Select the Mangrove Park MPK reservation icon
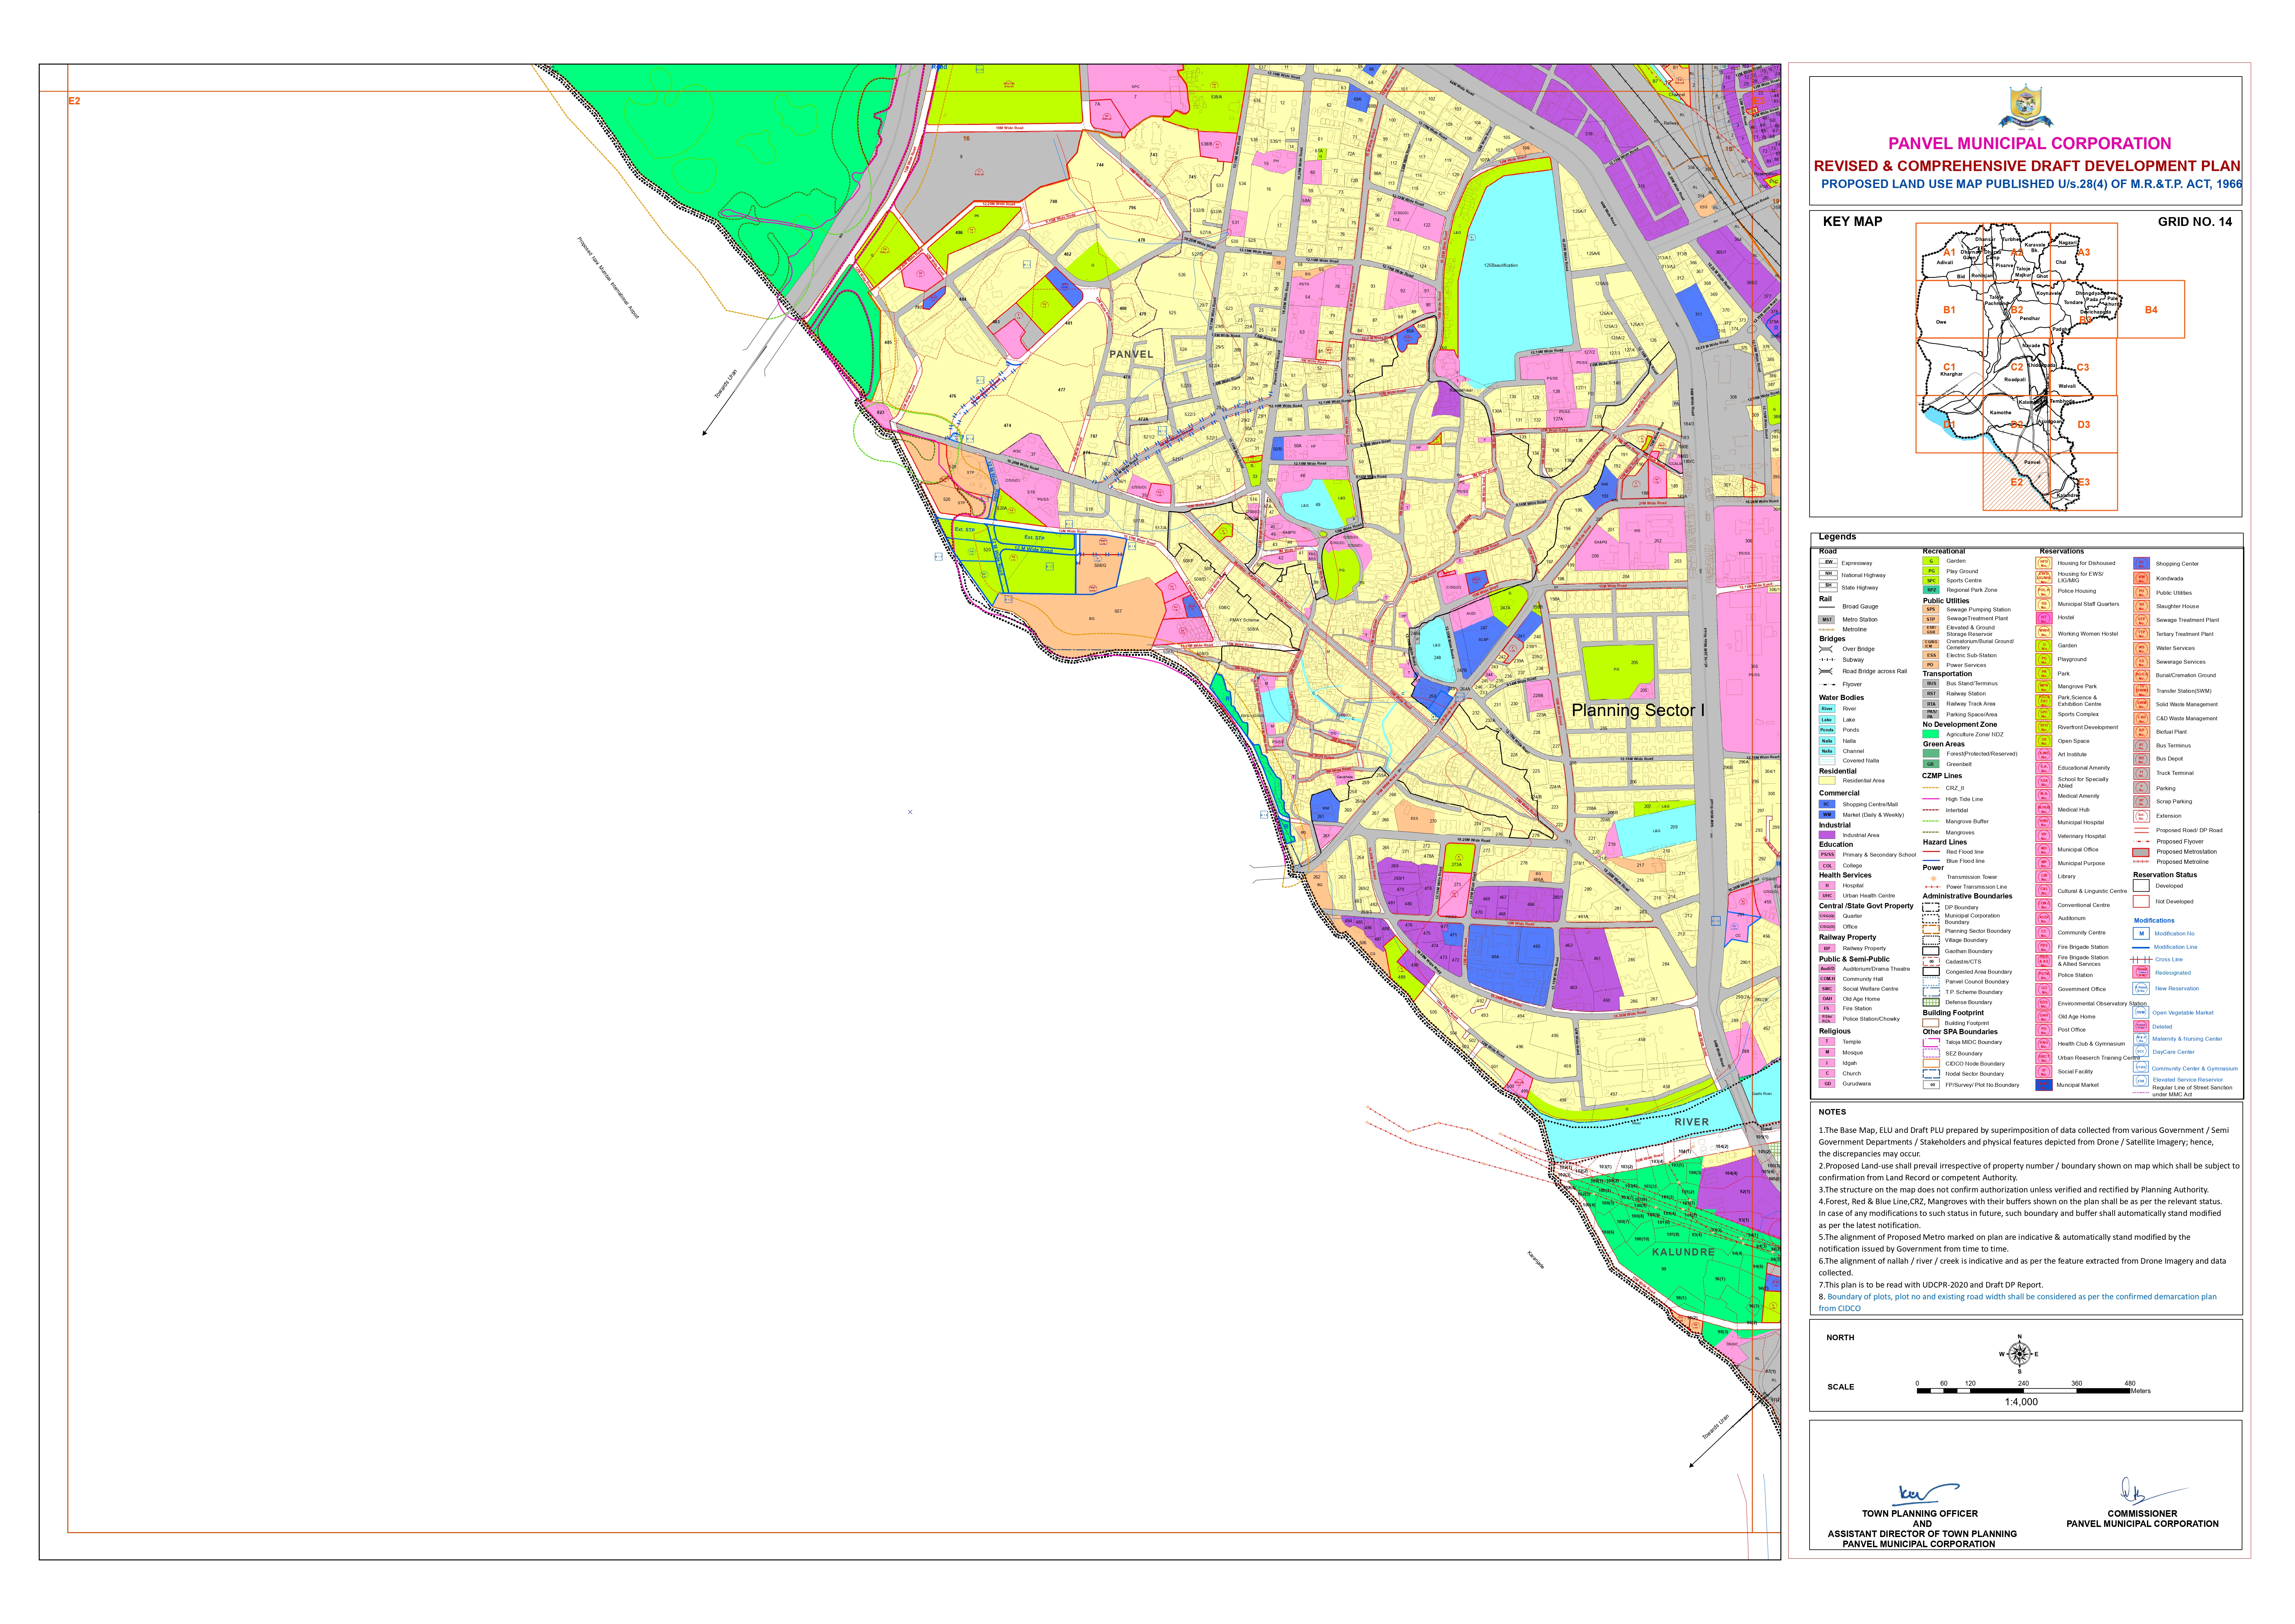 (2044, 687)
